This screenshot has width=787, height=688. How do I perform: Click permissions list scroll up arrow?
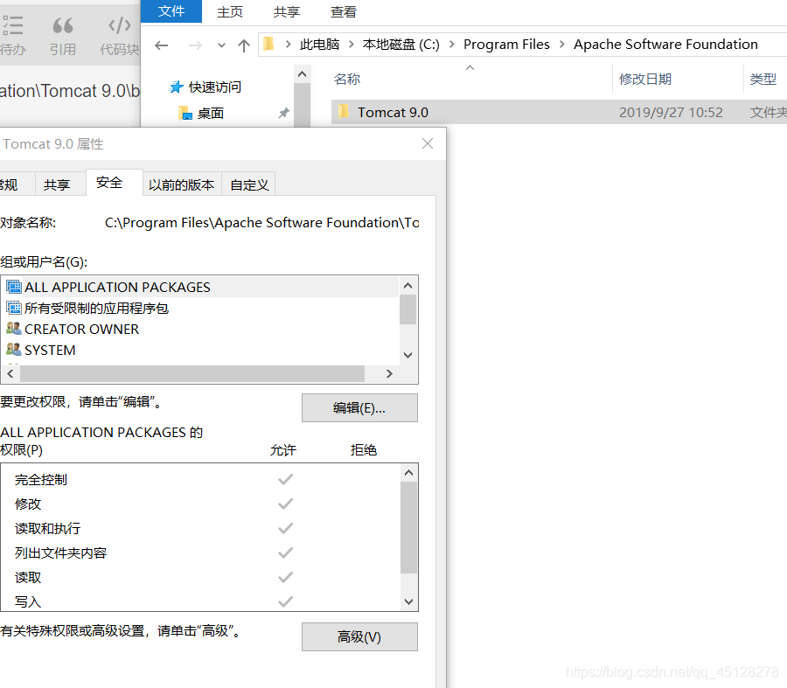tap(409, 473)
